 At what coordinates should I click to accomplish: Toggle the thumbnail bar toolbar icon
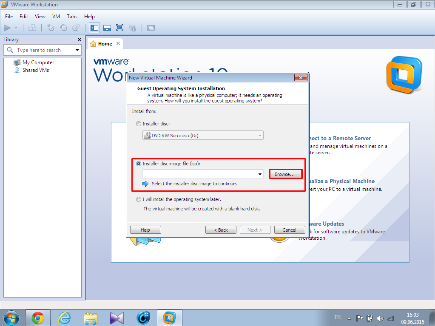107,28
